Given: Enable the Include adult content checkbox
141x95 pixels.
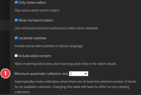Looking at the screenshot, I should pyautogui.click(x=16, y=56).
